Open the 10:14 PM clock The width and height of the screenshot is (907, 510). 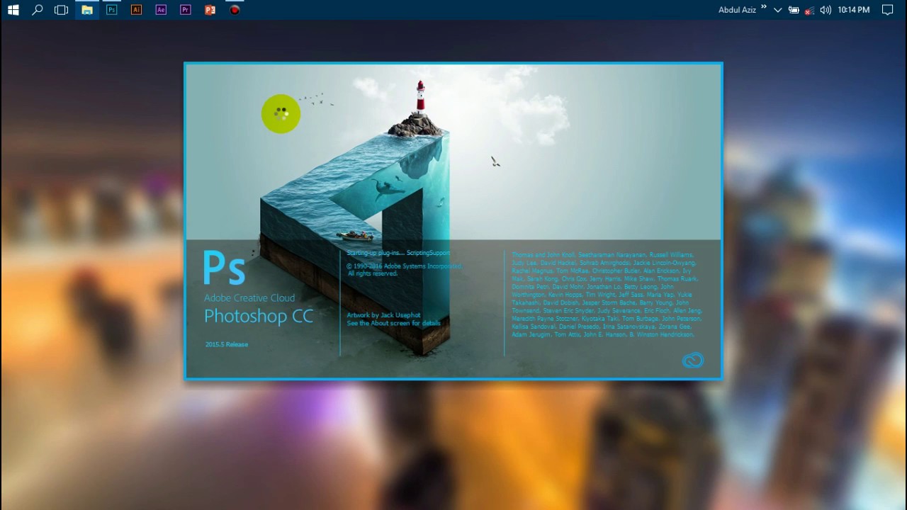(x=853, y=10)
